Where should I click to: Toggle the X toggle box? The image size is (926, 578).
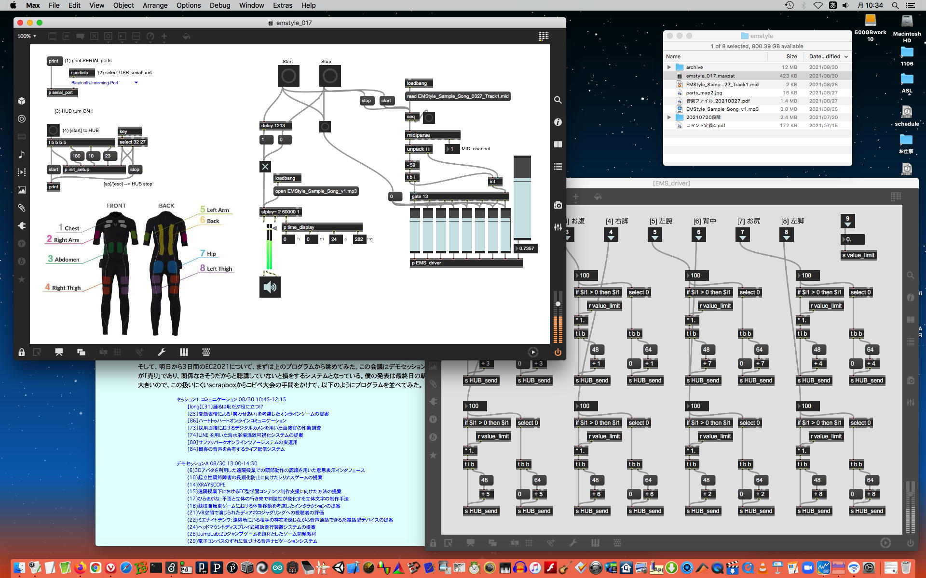pos(265,167)
